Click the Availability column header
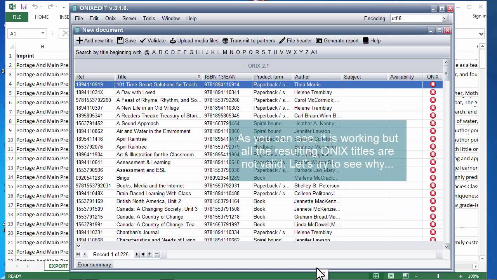Viewport: 497px width, 280px height. point(405,77)
